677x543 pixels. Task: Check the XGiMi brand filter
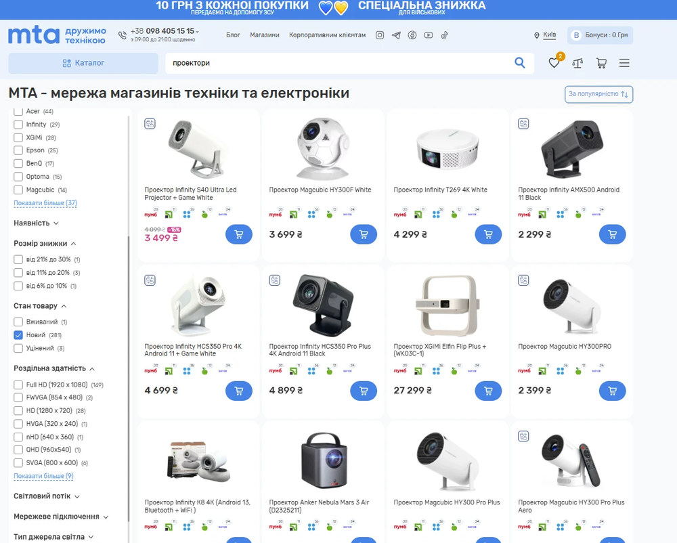[x=18, y=137]
